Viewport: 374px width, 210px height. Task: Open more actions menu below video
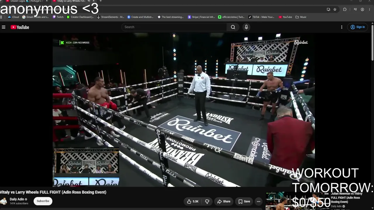259,201
